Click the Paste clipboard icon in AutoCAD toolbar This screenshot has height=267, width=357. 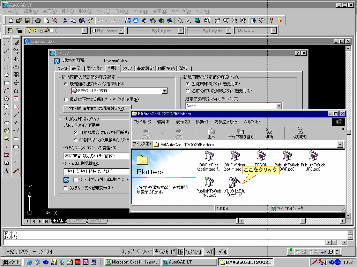click(x=82, y=21)
